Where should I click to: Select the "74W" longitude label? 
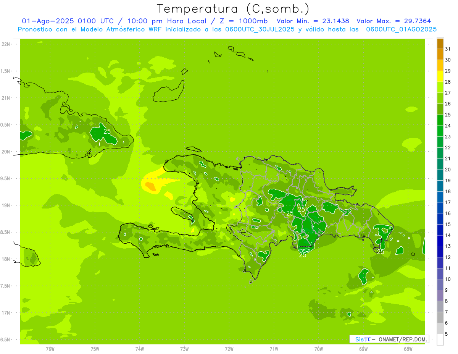click(140, 349)
